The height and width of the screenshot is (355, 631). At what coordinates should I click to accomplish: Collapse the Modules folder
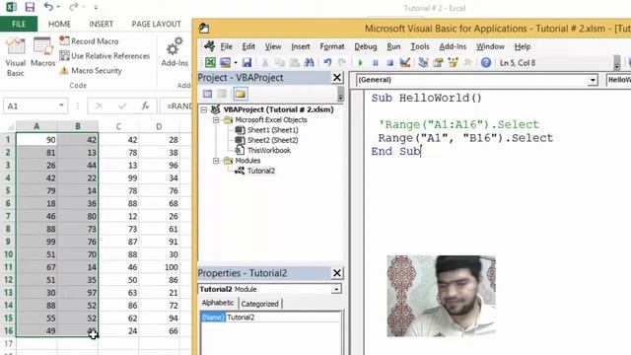(216, 161)
